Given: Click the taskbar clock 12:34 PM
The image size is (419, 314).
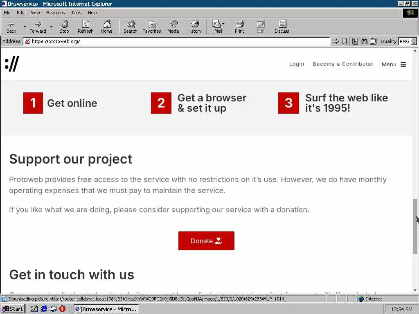Looking at the screenshot, I should pos(401,309).
